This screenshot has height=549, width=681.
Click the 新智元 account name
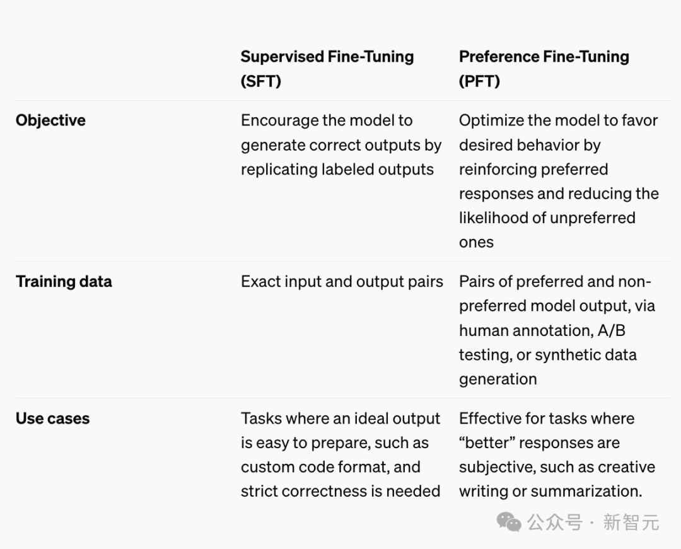tap(631, 523)
